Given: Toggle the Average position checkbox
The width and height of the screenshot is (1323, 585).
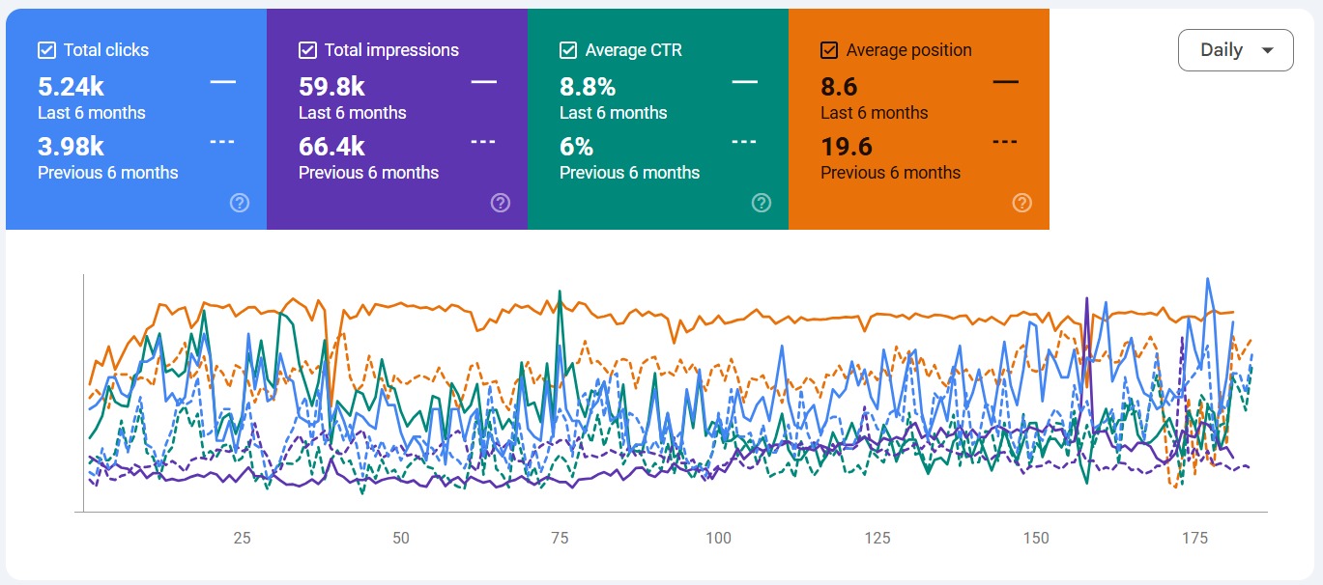Looking at the screenshot, I should 829,50.
